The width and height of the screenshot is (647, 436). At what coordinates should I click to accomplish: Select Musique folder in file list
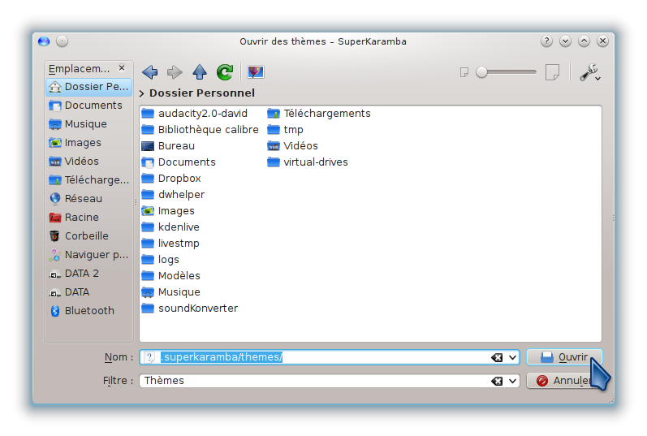[x=170, y=292]
